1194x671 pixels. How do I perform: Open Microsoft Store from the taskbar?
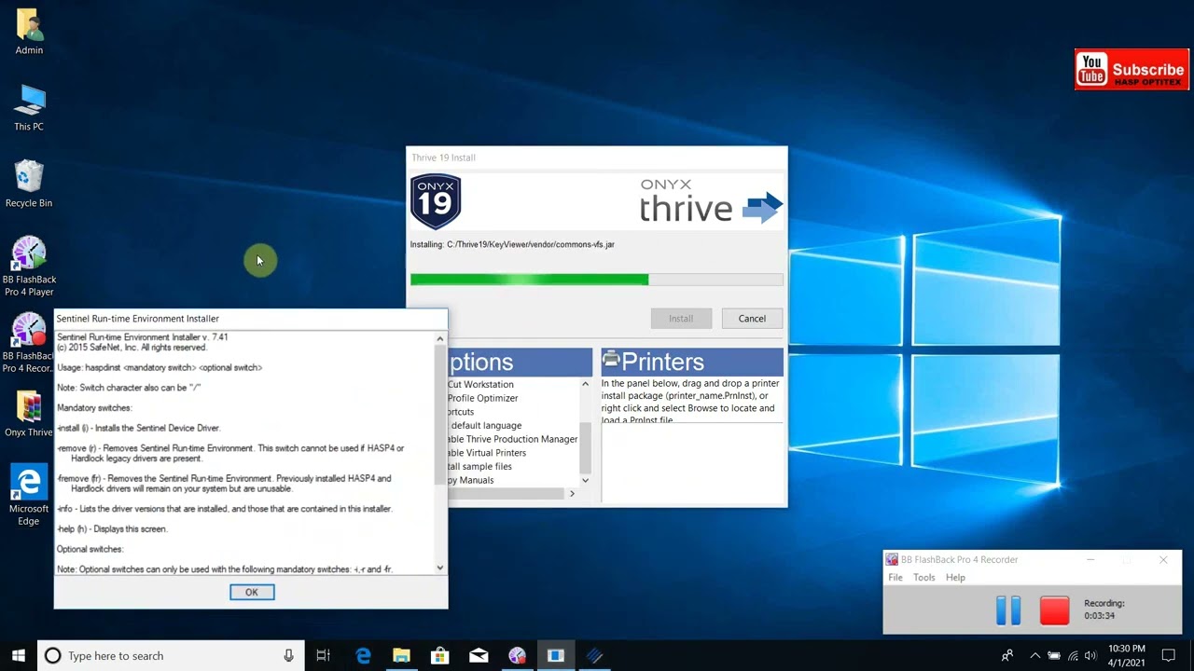click(x=439, y=656)
